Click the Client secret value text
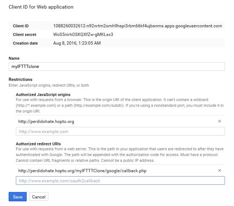This screenshot has height=206, width=234. [83, 35]
